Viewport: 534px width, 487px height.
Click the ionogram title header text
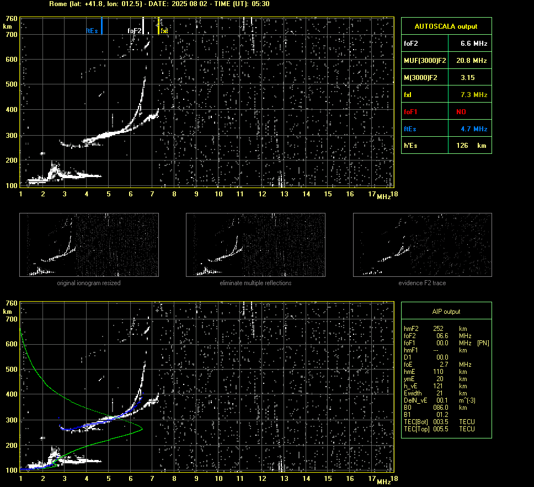[x=159, y=4]
